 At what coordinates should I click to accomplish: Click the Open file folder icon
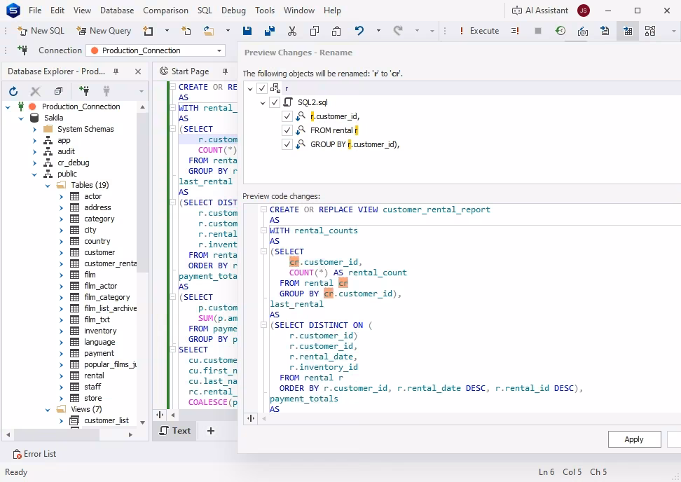(209, 31)
